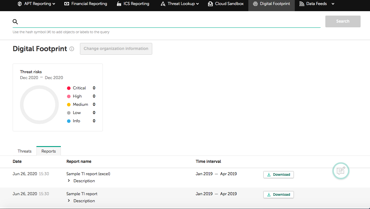Click the Data Feeds RSS icon

[302, 4]
